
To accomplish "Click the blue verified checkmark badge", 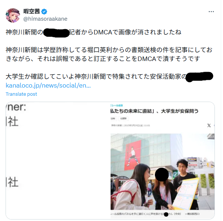I will coord(44,12).
